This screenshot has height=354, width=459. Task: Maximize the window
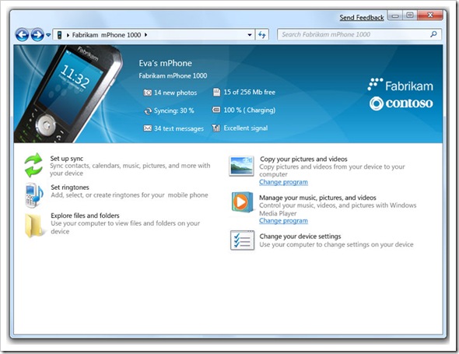point(410,16)
